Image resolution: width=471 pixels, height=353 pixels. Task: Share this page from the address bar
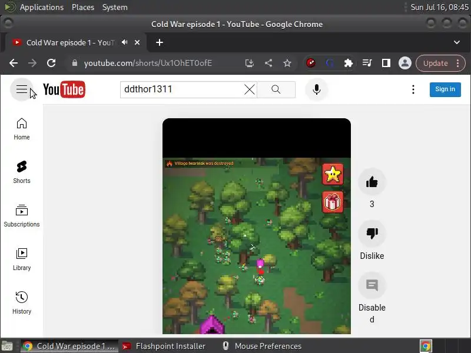click(x=268, y=63)
